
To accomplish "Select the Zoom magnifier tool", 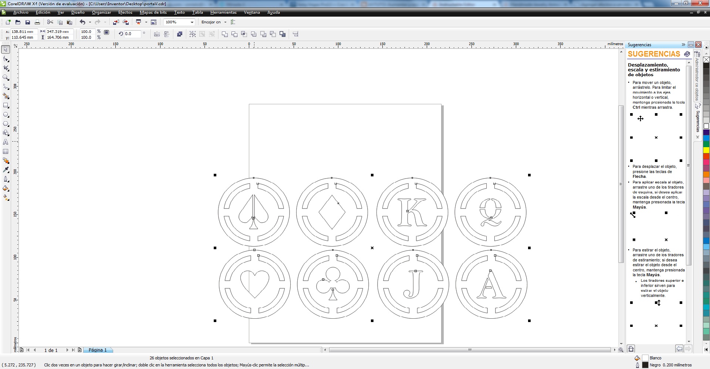I will coord(6,77).
